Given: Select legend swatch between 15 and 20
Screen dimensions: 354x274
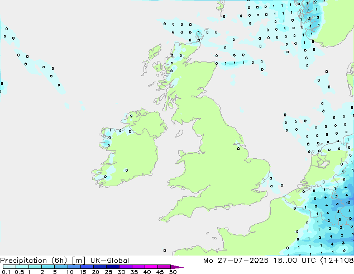Looking at the screenshot, I should [x=87, y=267].
